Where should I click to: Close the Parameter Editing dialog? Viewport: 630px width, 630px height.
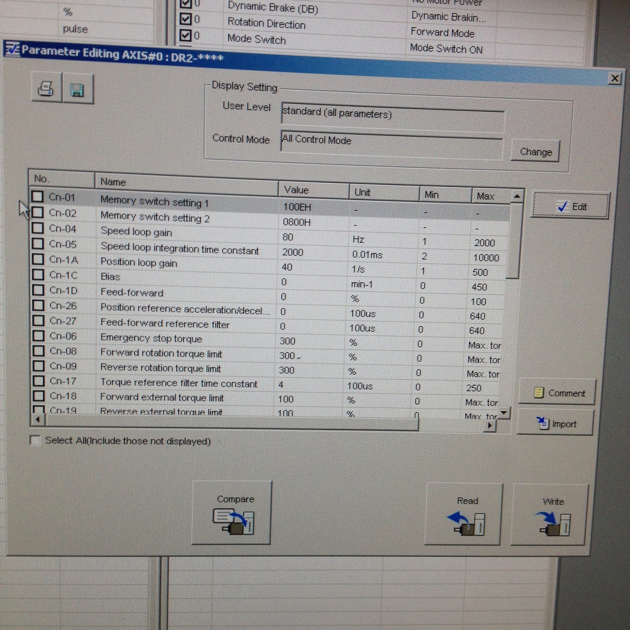615,78
